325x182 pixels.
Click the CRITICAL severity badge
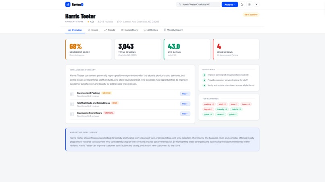[109, 113]
